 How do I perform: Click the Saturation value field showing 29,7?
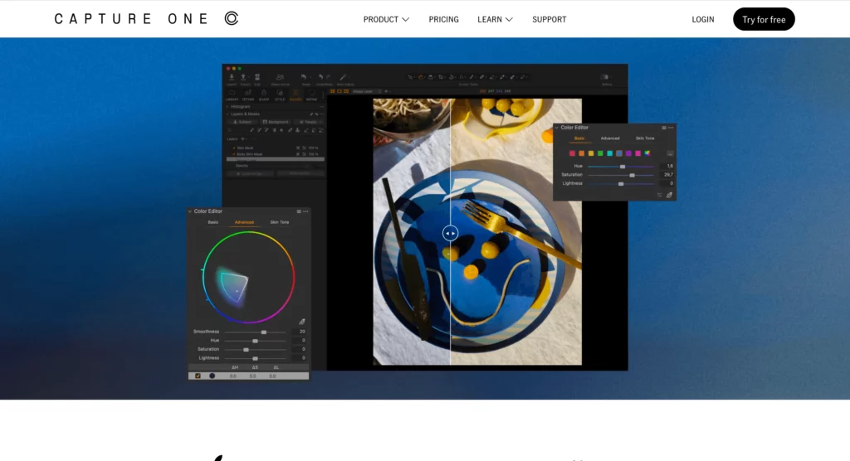(667, 174)
